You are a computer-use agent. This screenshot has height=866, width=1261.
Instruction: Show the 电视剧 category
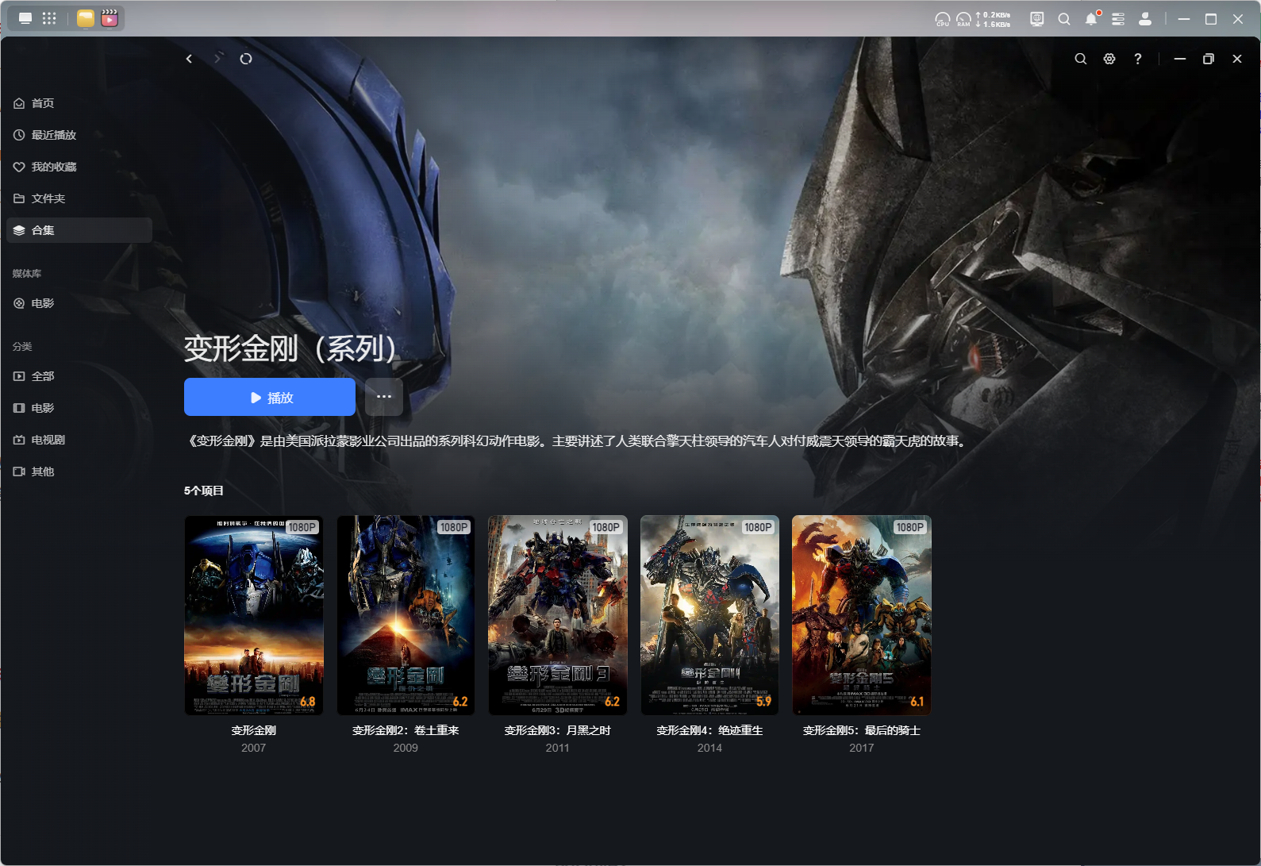pos(79,440)
